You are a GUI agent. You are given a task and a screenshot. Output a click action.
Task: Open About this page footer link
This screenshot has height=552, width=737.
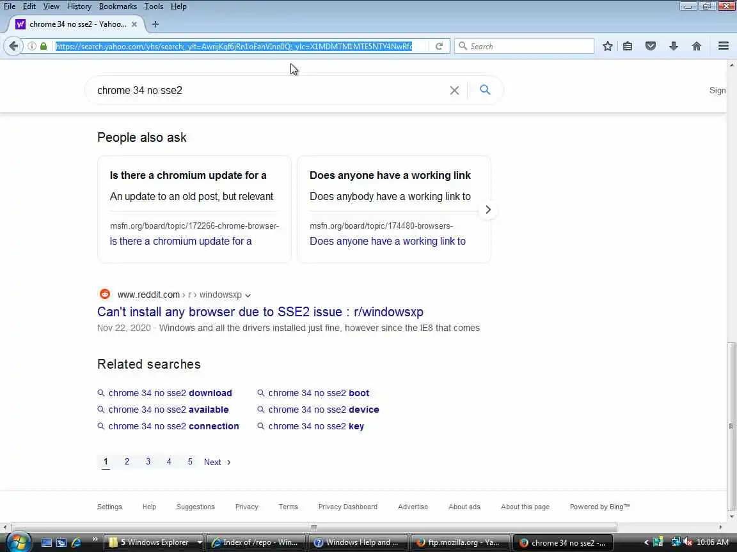pos(525,507)
